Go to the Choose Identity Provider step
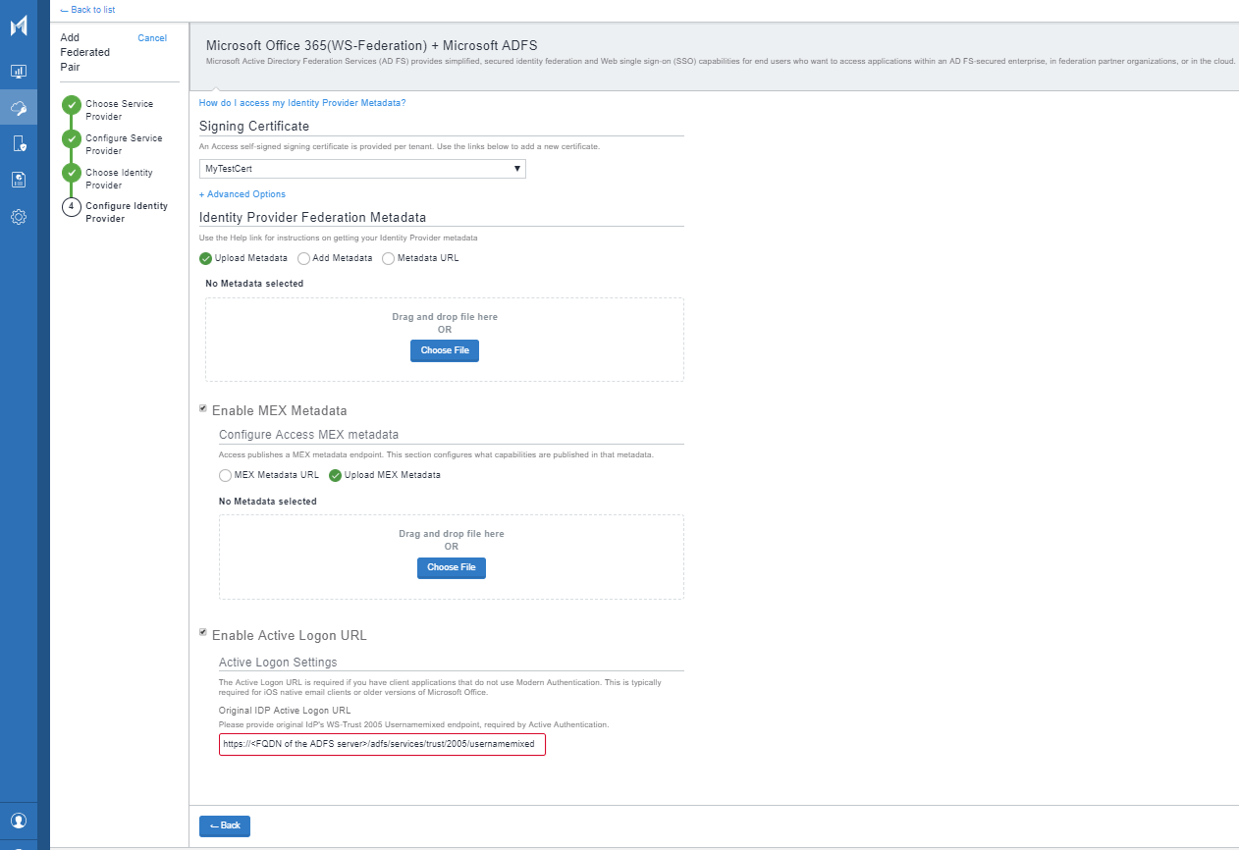The width and height of the screenshot is (1239, 850). click(119, 179)
